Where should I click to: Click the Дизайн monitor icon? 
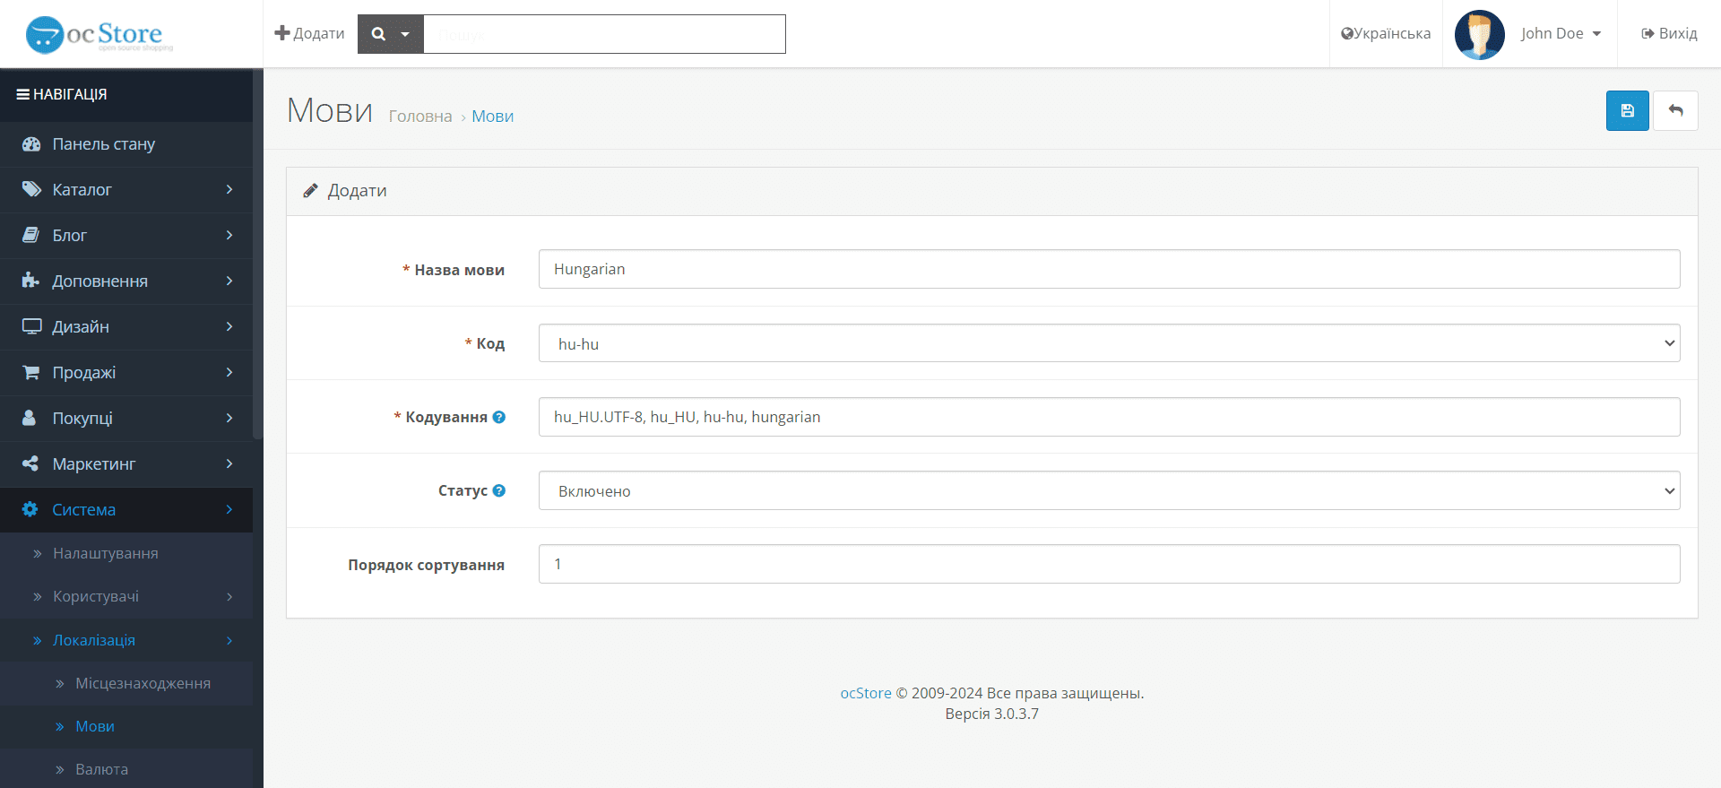[x=31, y=326]
